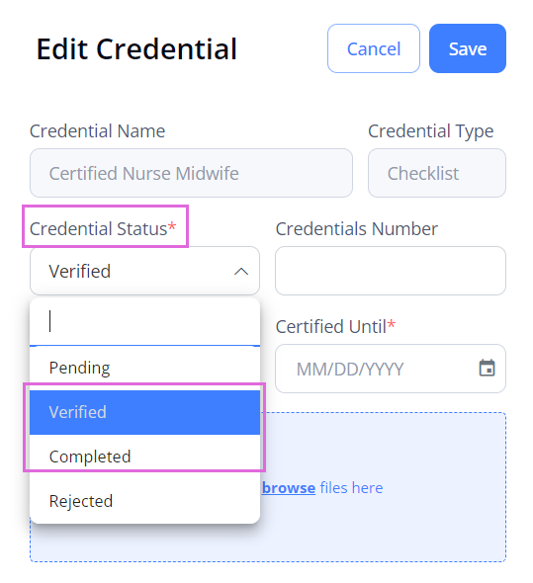This screenshot has height=583, width=533.
Task: Click the Checklist credential type field
Action: pos(437,173)
